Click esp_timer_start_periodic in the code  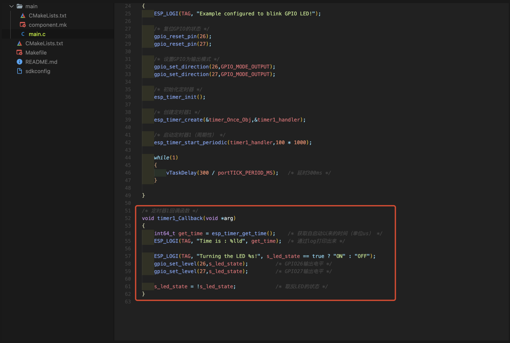tap(190, 142)
